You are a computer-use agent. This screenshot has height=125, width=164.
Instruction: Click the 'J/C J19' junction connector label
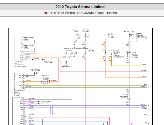coord(124,96)
